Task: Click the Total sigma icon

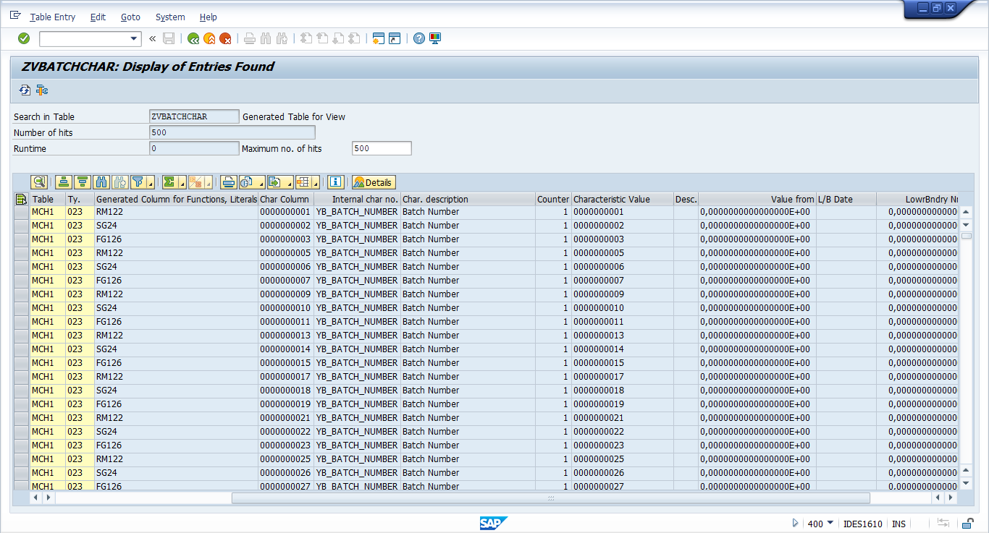Action: (169, 182)
